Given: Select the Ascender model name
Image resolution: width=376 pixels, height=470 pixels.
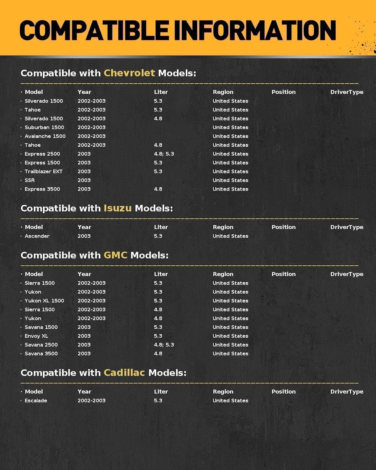Looking at the screenshot, I should coord(37,236).
